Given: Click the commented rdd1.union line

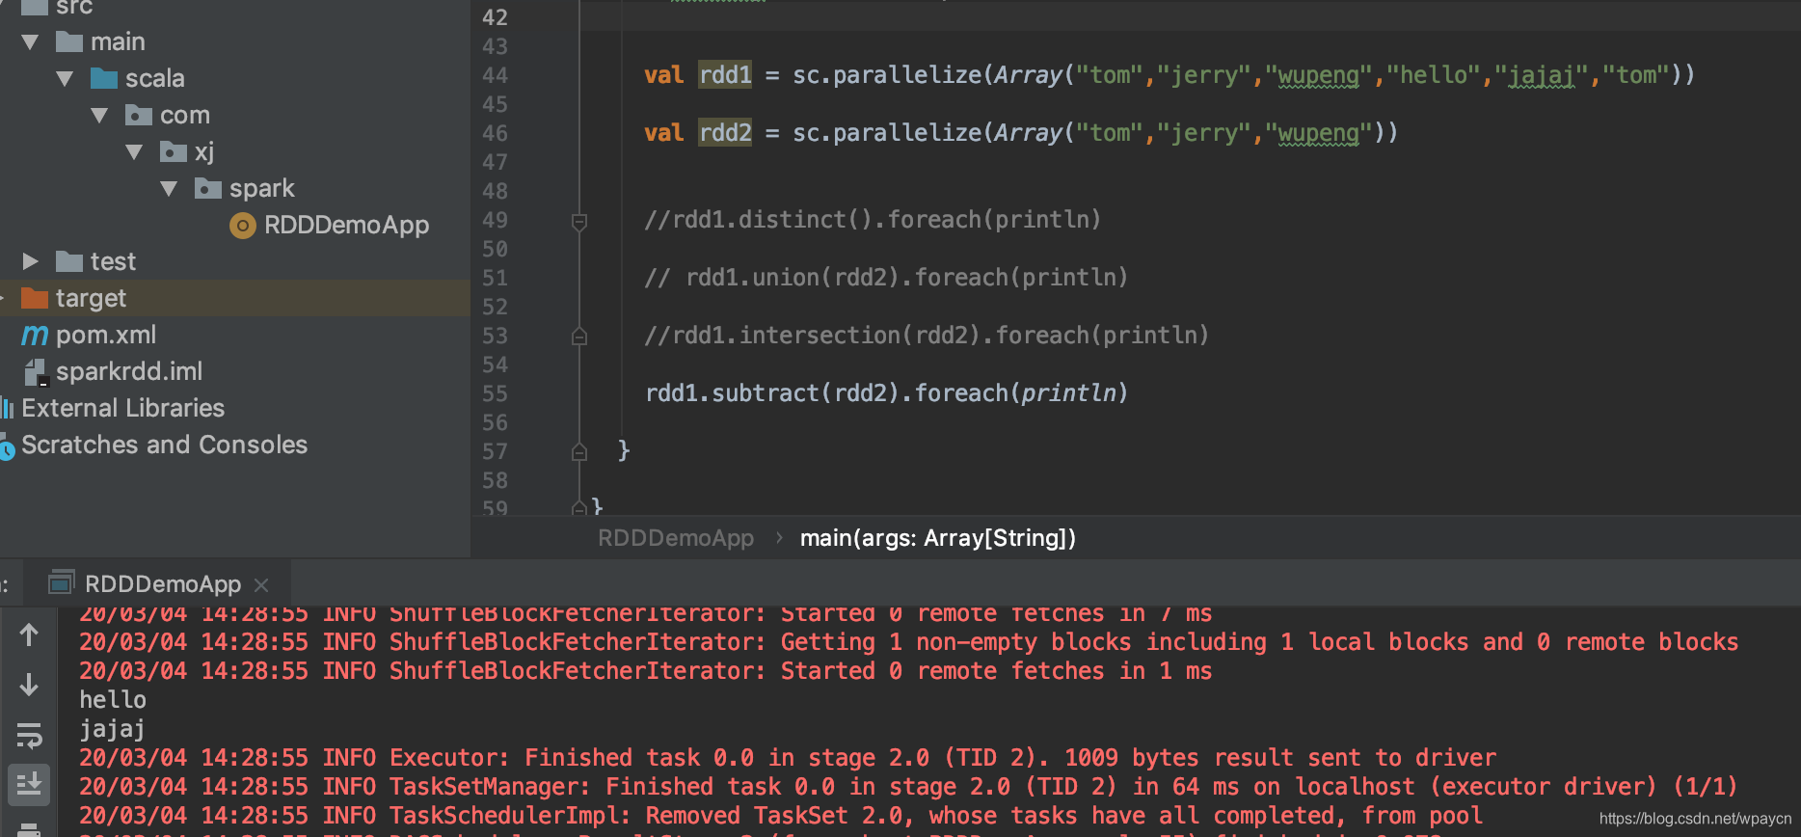Looking at the screenshot, I should (x=886, y=278).
